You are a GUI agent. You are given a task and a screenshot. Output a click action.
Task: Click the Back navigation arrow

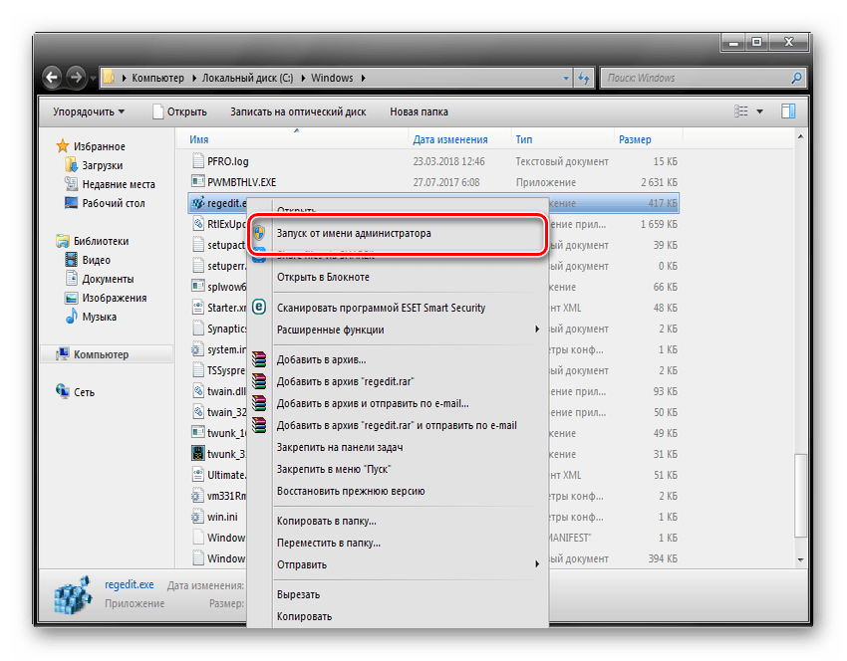(x=52, y=78)
